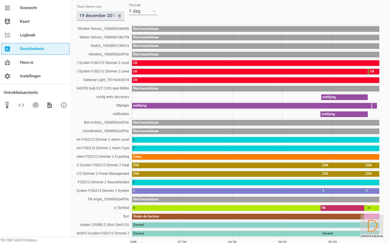Open the calendar date picker icon

[x=119, y=16]
